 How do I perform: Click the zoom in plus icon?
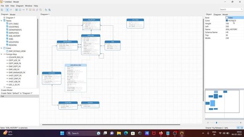tap(241, 123)
